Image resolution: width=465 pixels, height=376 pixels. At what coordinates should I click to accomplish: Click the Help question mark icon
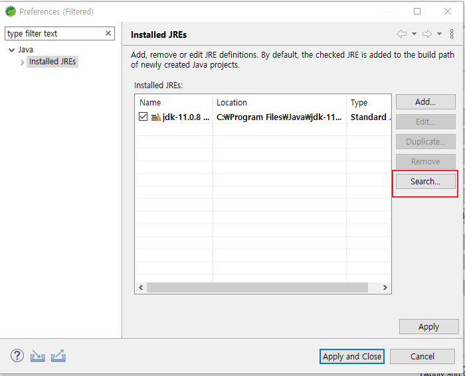pyautogui.click(x=17, y=355)
